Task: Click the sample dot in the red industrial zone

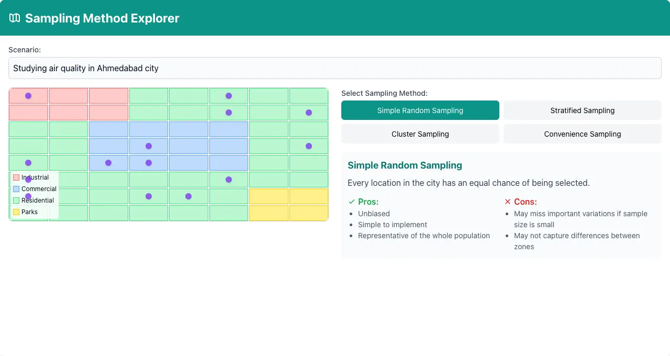Action: coord(28,96)
